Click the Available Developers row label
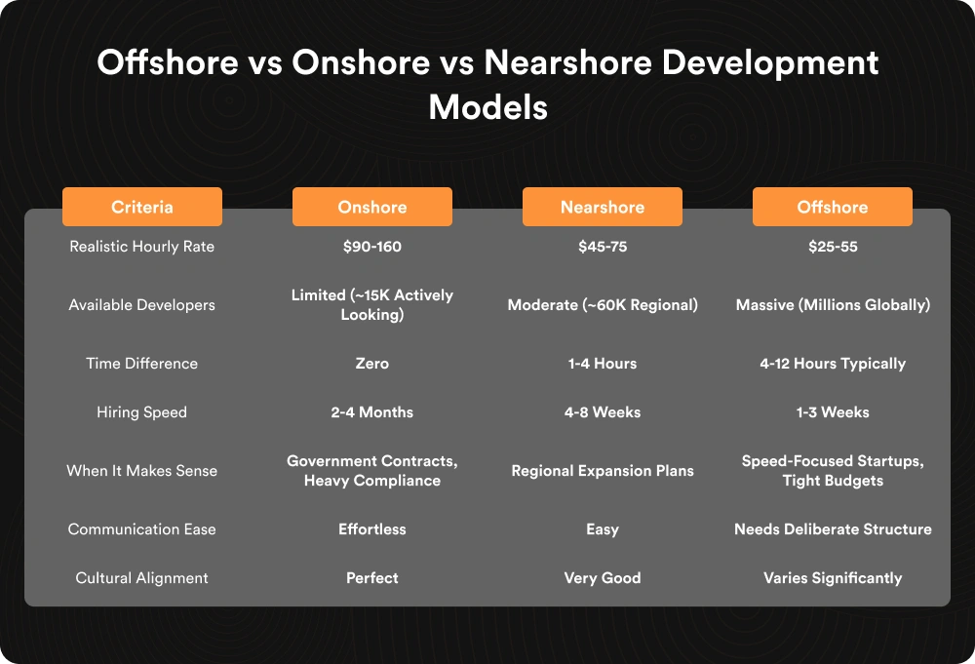This screenshot has height=664, width=975. click(141, 304)
